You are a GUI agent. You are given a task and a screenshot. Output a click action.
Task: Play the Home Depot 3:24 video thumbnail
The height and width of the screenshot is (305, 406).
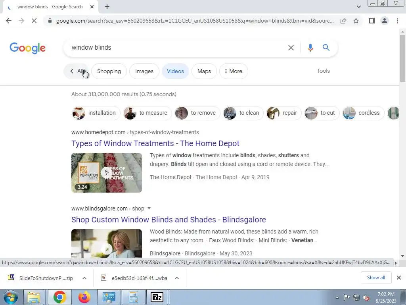pyautogui.click(x=107, y=173)
